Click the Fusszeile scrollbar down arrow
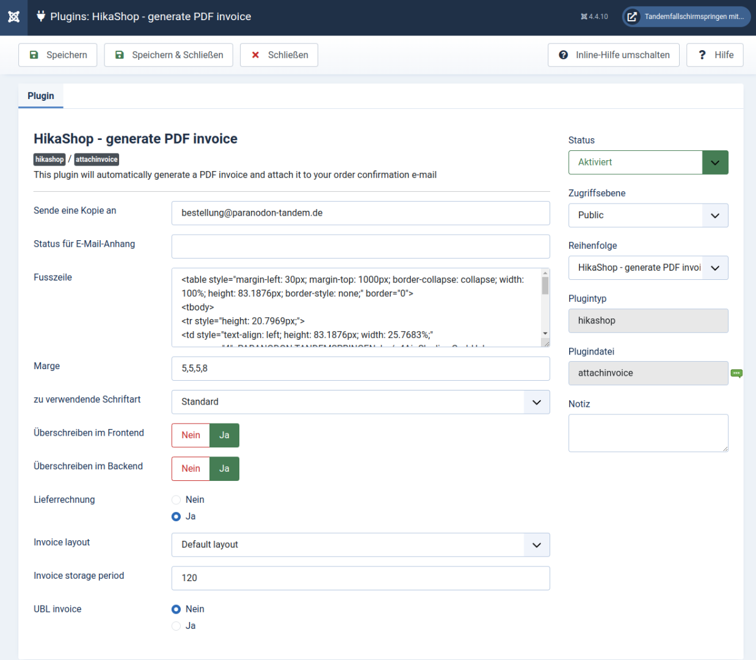This screenshot has width=756, height=660. click(545, 334)
